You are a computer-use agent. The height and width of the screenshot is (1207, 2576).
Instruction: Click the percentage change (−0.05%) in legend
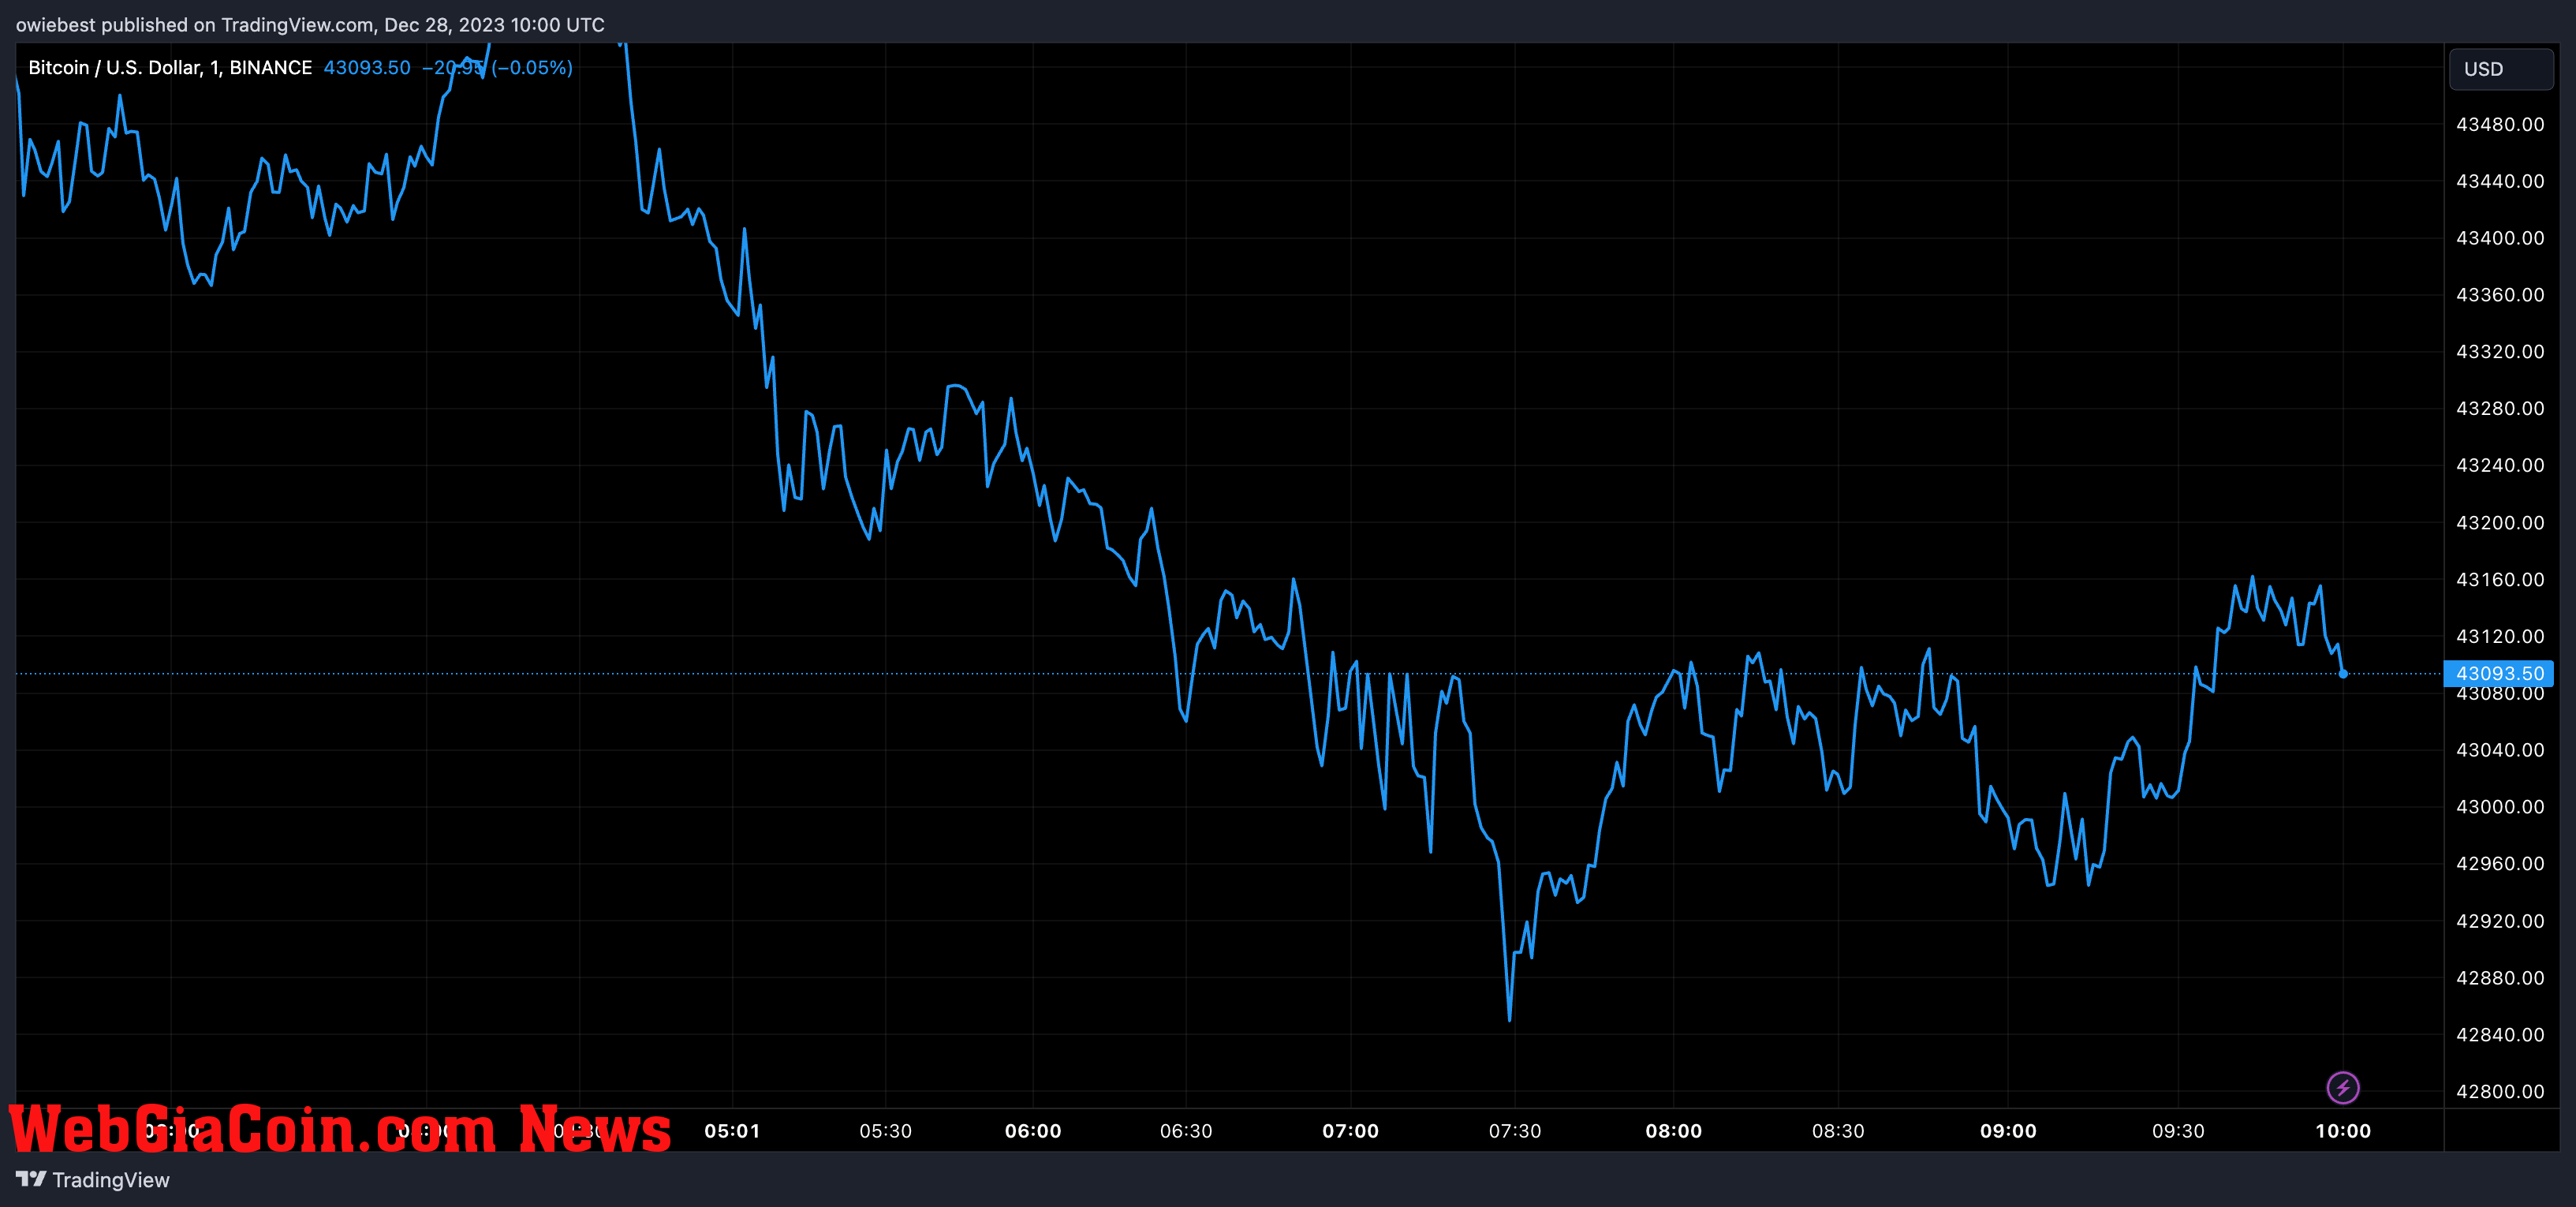click(x=532, y=68)
